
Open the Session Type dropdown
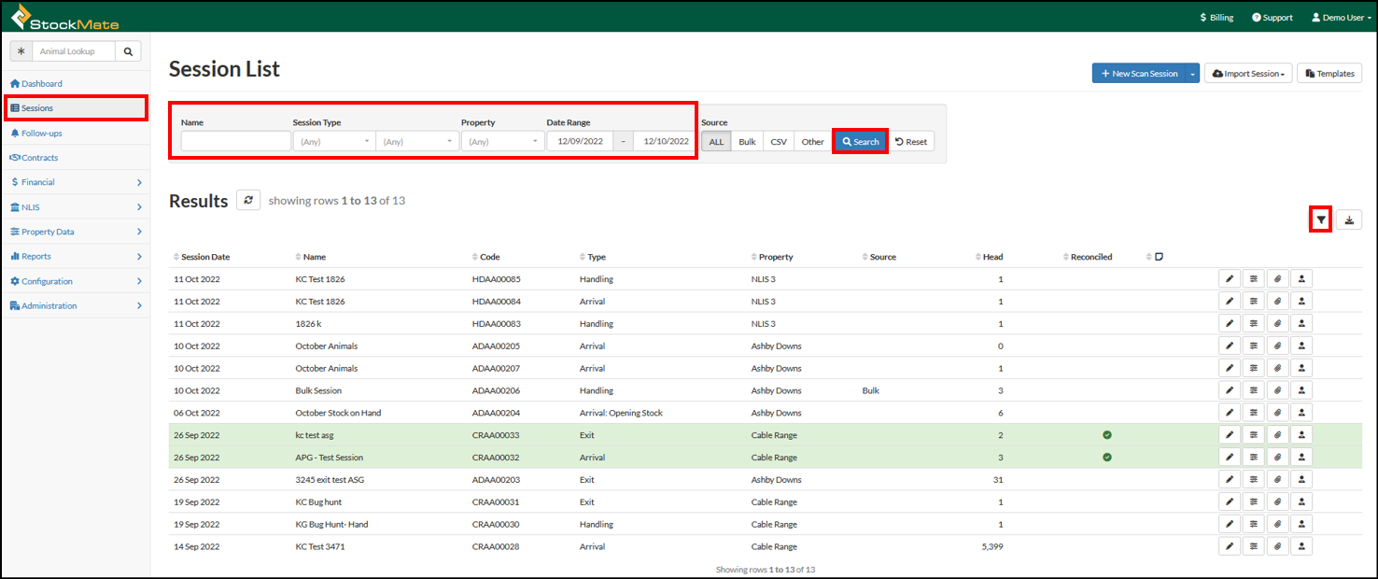click(x=333, y=141)
